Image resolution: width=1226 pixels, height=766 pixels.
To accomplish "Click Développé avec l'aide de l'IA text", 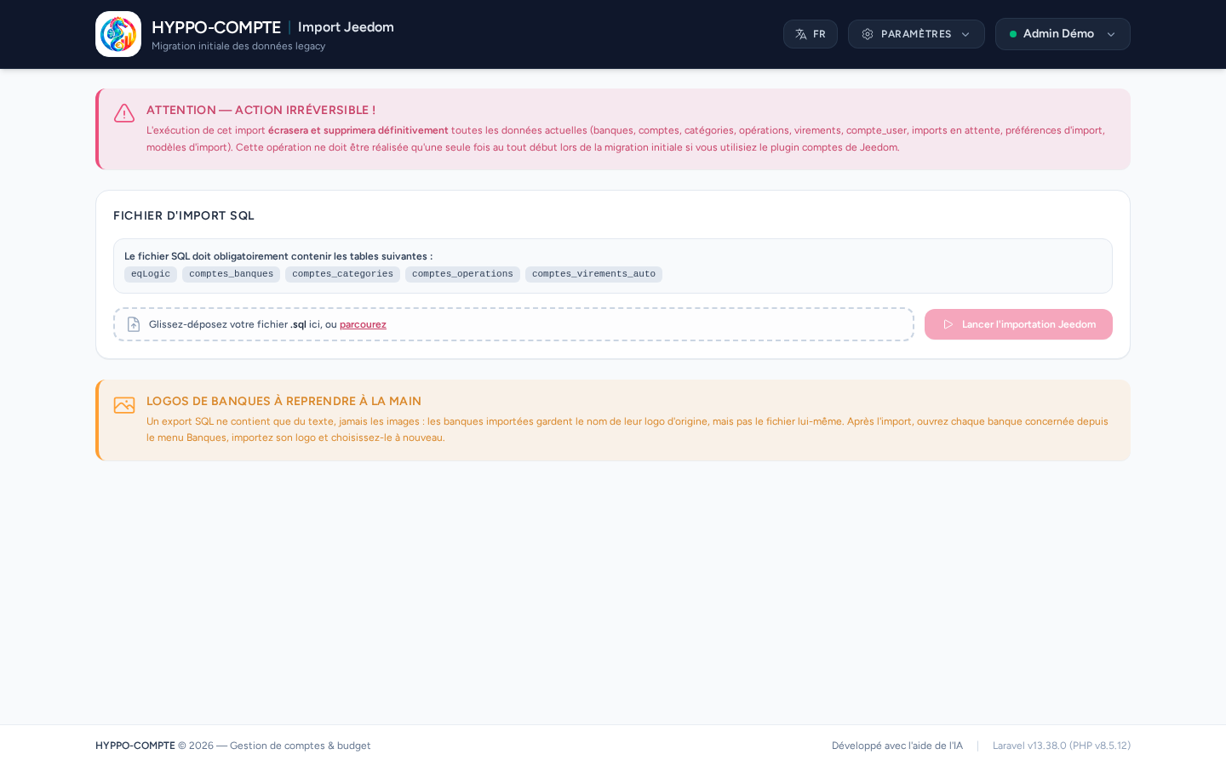I will pyautogui.click(x=897, y=746).
